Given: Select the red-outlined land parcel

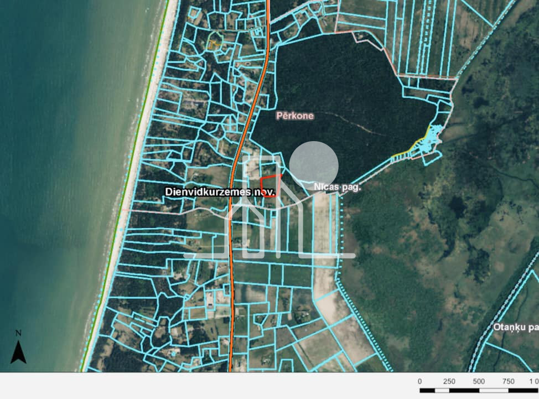Looking at the screenshot, I should pos(269,186).
